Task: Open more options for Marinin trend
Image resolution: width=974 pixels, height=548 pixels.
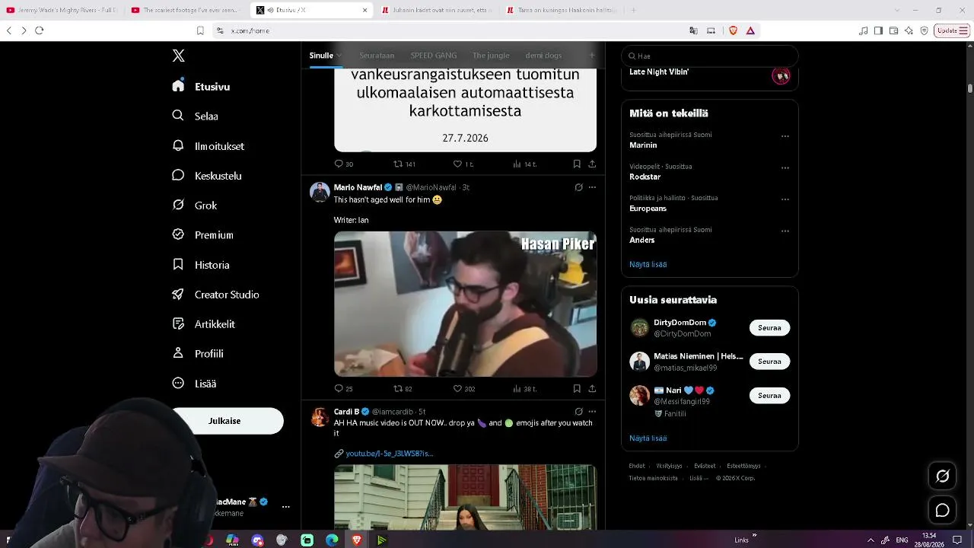Action: pyautogui.click(x=785, y=136)
